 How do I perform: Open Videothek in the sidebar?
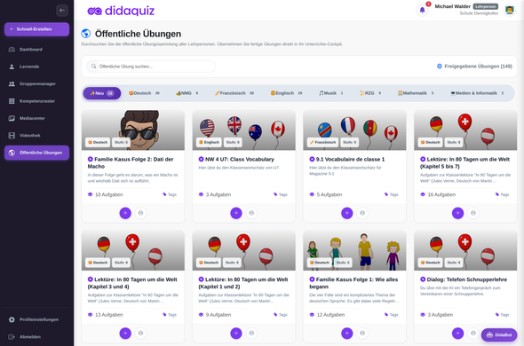pyautogui.click(x=36, y=135)
